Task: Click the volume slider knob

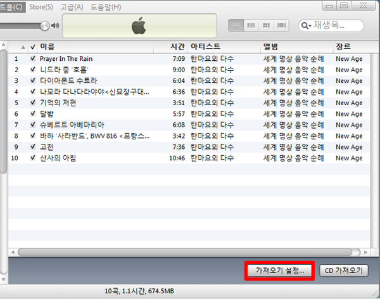Action: pyautogui.click(x=44, y=25)
